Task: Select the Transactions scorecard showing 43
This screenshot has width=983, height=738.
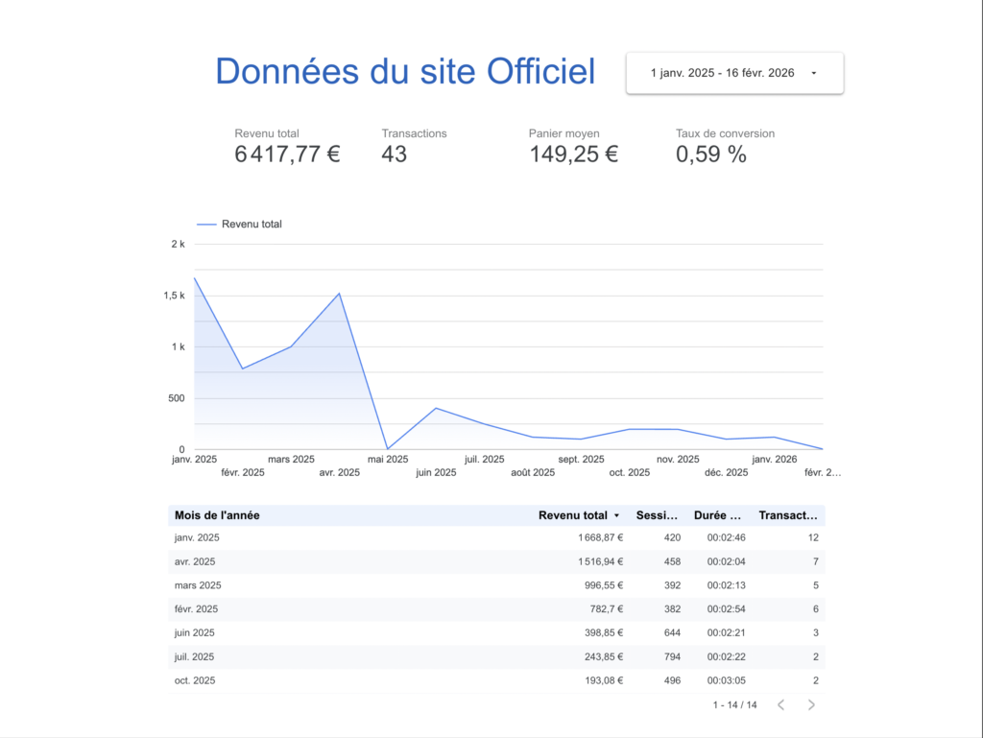Action: click(414, 146)
